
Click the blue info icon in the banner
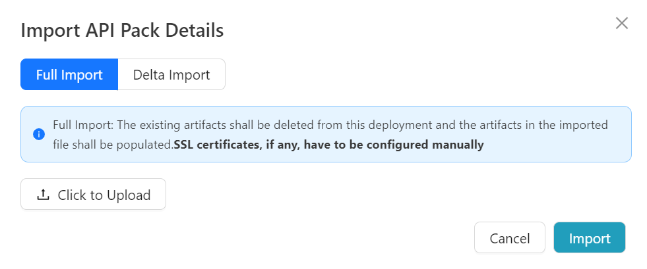(39, 134)
